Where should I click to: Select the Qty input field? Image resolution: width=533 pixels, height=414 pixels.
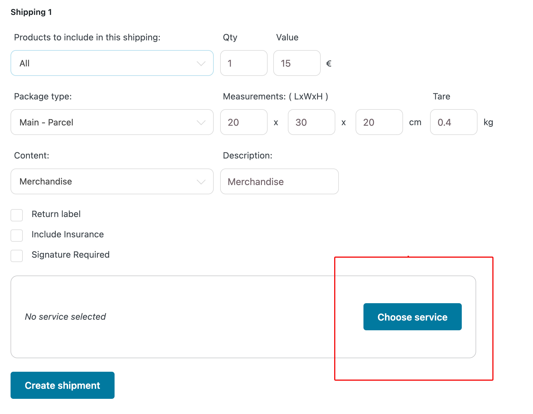pyautogui.click(x=243, y=63)
